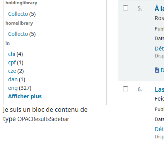Select the checkbox beside result 6

coord(125,89)
